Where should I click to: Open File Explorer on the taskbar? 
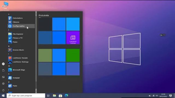coord(54,96)
